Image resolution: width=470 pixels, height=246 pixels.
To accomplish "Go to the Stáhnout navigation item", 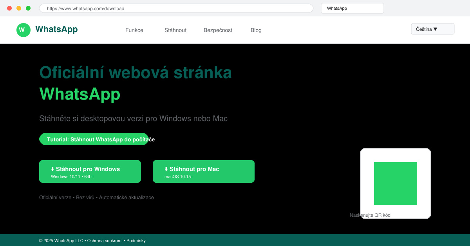I will point(175,30).
